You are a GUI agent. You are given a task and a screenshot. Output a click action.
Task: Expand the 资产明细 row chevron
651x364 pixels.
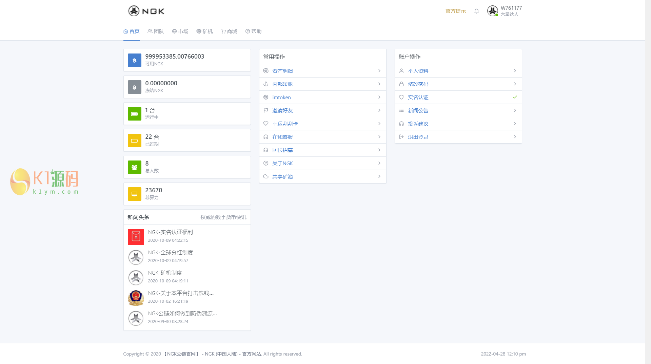379,71
